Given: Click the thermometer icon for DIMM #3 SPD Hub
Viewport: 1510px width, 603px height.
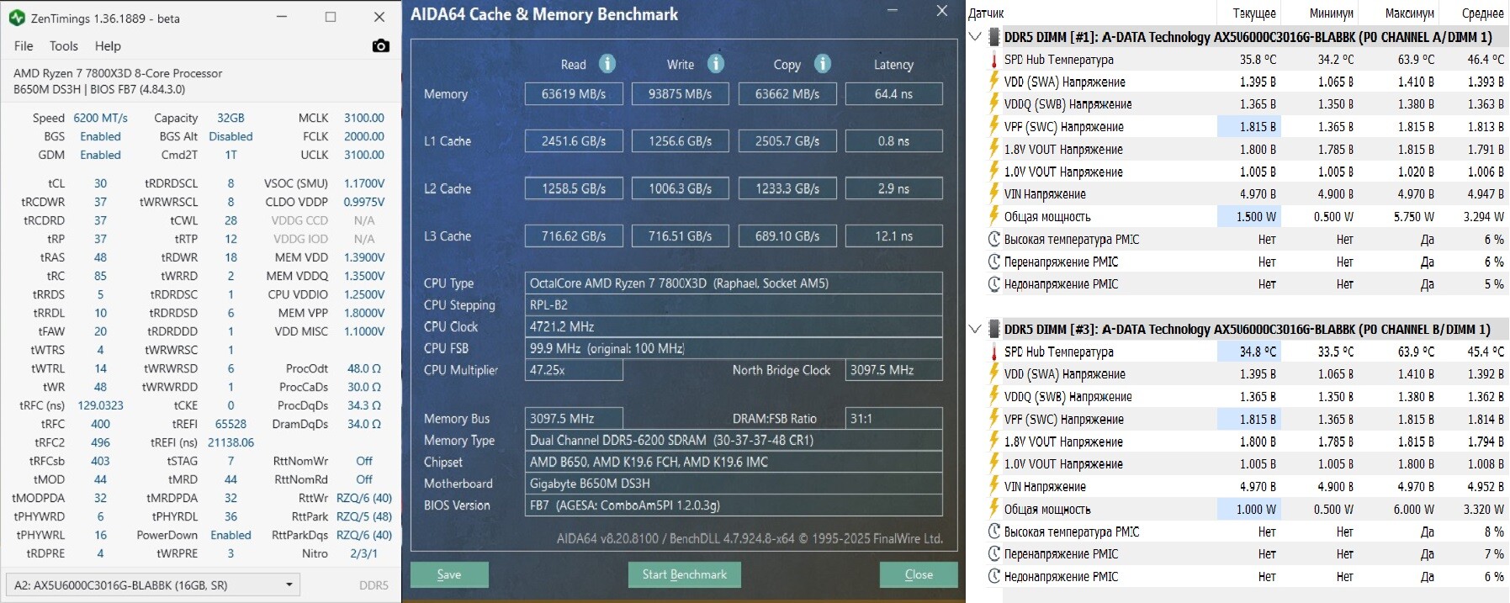Looking at the screenshot, I should click(993, 352).
